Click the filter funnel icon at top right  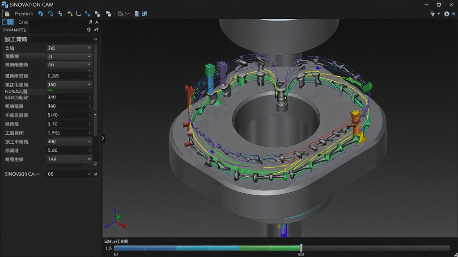coord(433,14)
